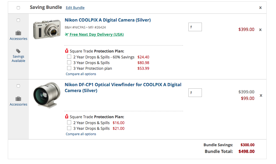Click the quantity field for the COOLPIX camera
Viewport: 276px width, 164px height.
coord(195,27)
